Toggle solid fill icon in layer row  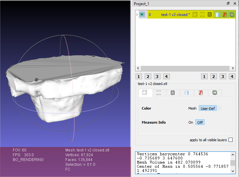pyautogui.click(x=217, y=14)
